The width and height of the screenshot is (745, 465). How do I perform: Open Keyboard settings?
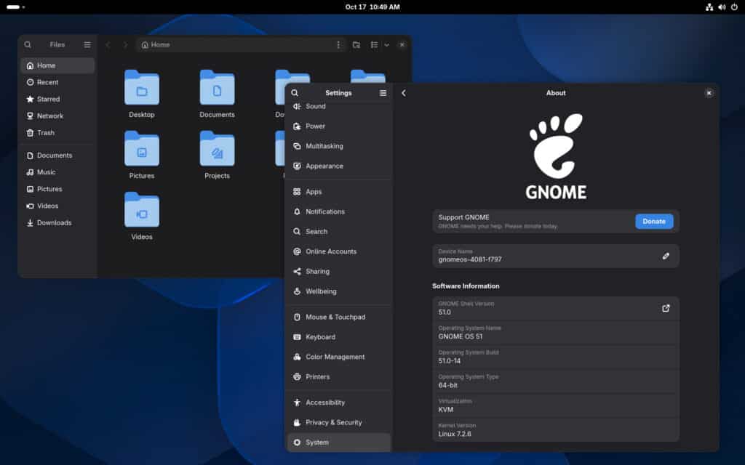[x=339, y=337]
